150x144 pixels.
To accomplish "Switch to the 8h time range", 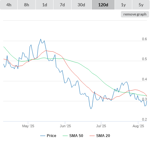I will point(27,5).
